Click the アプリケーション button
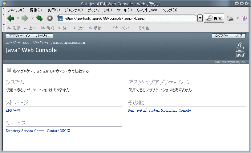The height and width of the screenshot is (153, 251). tap(19, 35)
